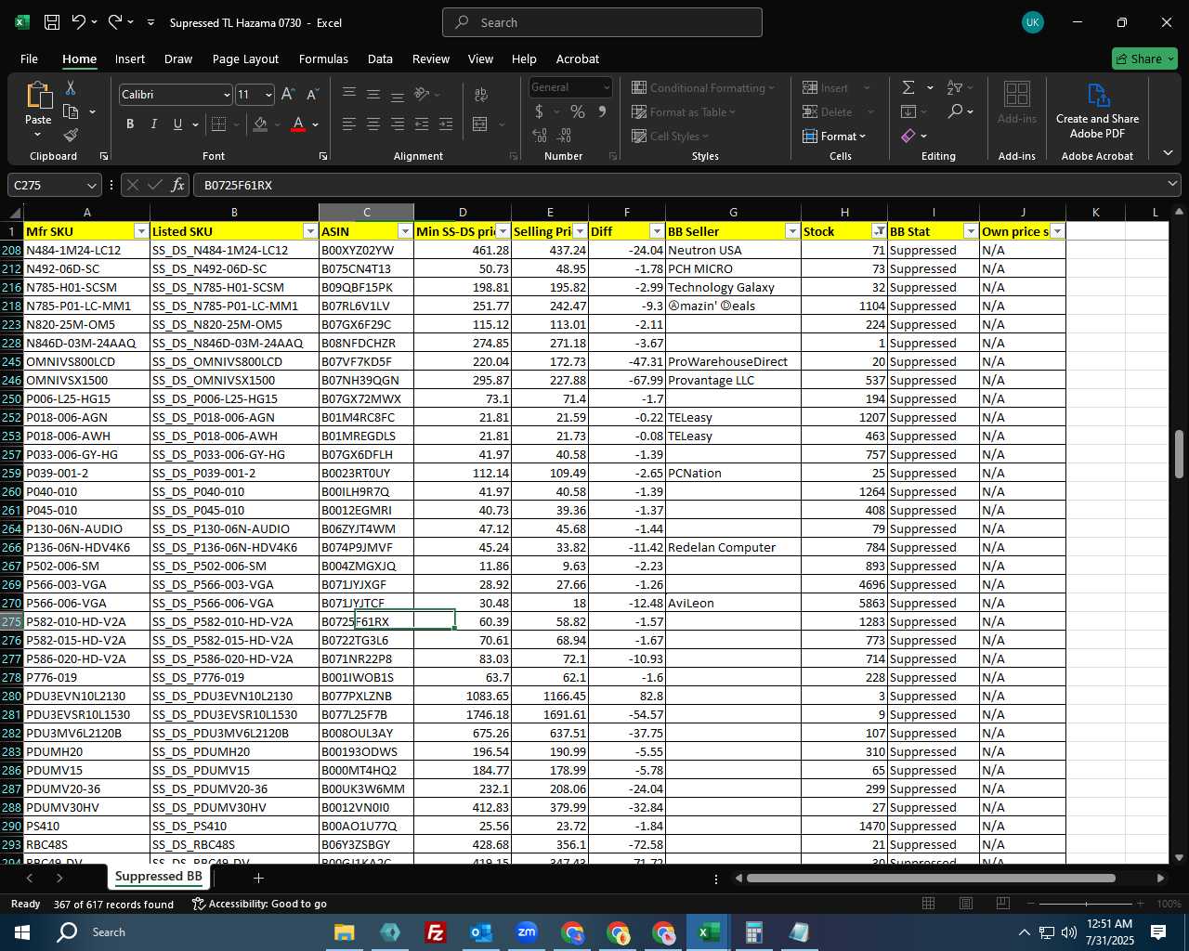Toggle Italic formatting
The image size is (1189, 951).
click(x=153, y=124)
